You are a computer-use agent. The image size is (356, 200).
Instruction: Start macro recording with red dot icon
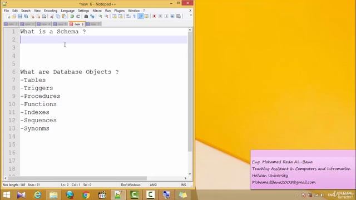point(155,16)
